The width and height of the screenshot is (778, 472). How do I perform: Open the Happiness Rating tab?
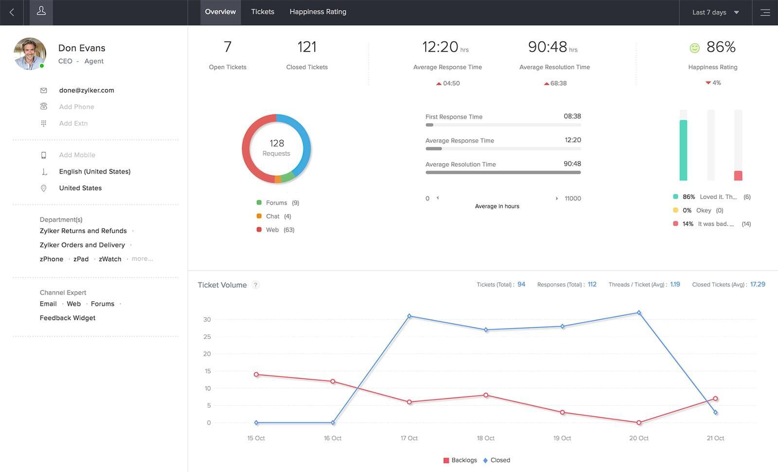pos(318,11)
